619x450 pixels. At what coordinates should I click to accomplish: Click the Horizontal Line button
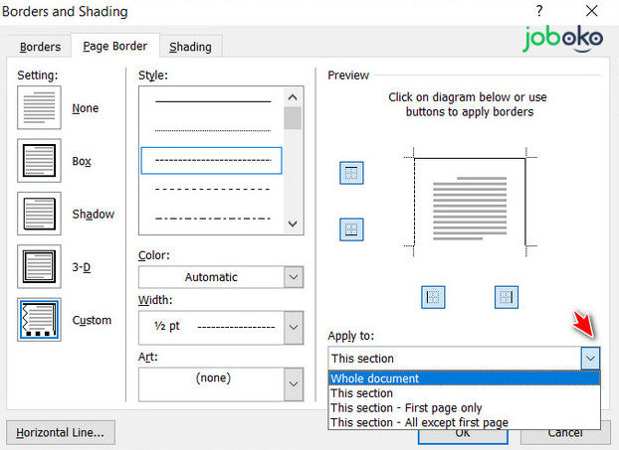click(61, 433)
